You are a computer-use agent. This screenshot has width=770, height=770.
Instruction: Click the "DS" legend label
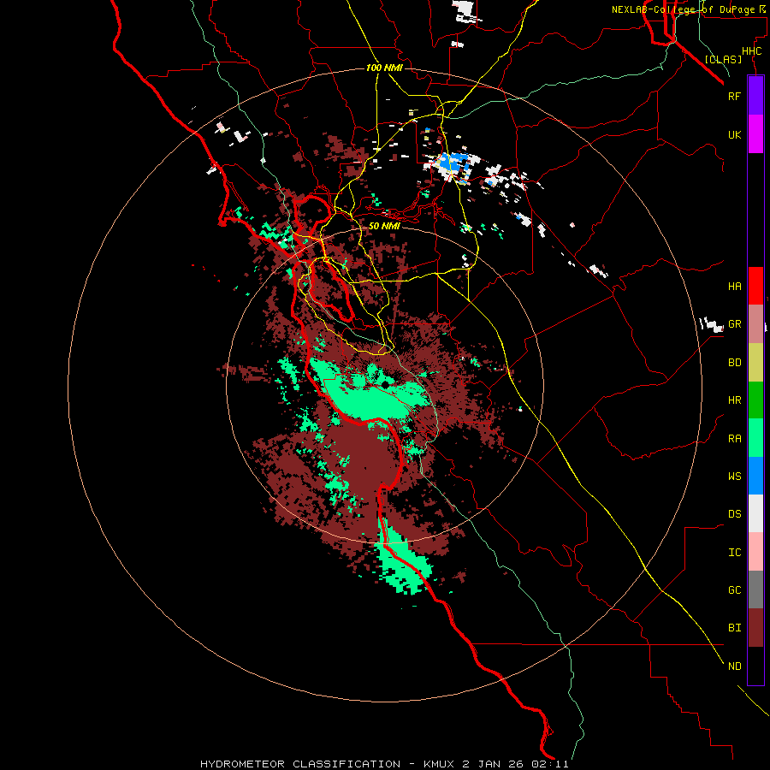point(734,514)
